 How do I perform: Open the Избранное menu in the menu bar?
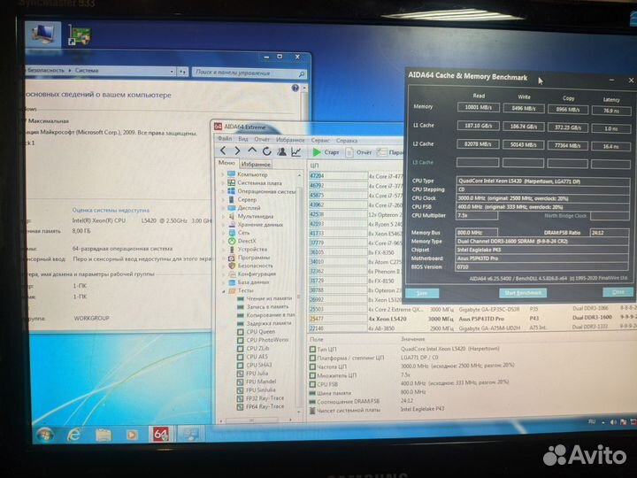(x=290, y=140)
